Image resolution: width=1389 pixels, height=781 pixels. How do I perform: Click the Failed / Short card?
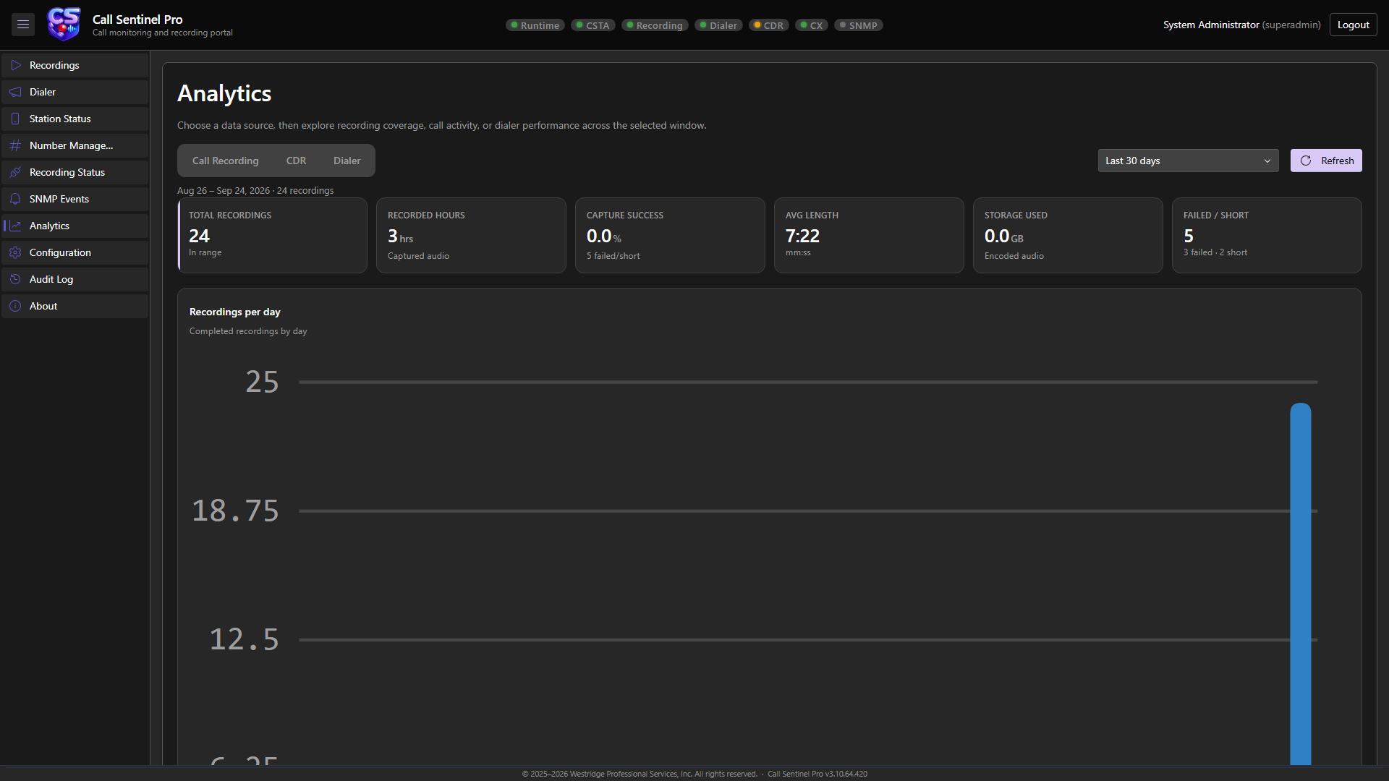coord(1267,235)
